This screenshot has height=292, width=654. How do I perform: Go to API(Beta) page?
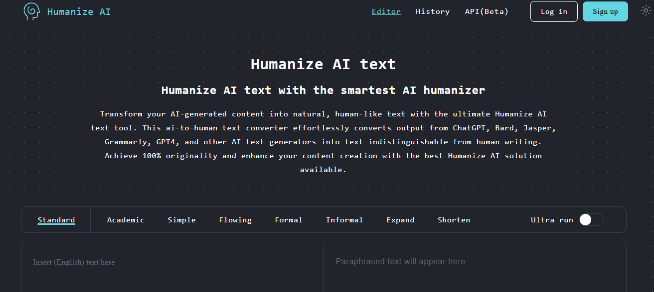(487, 11)
